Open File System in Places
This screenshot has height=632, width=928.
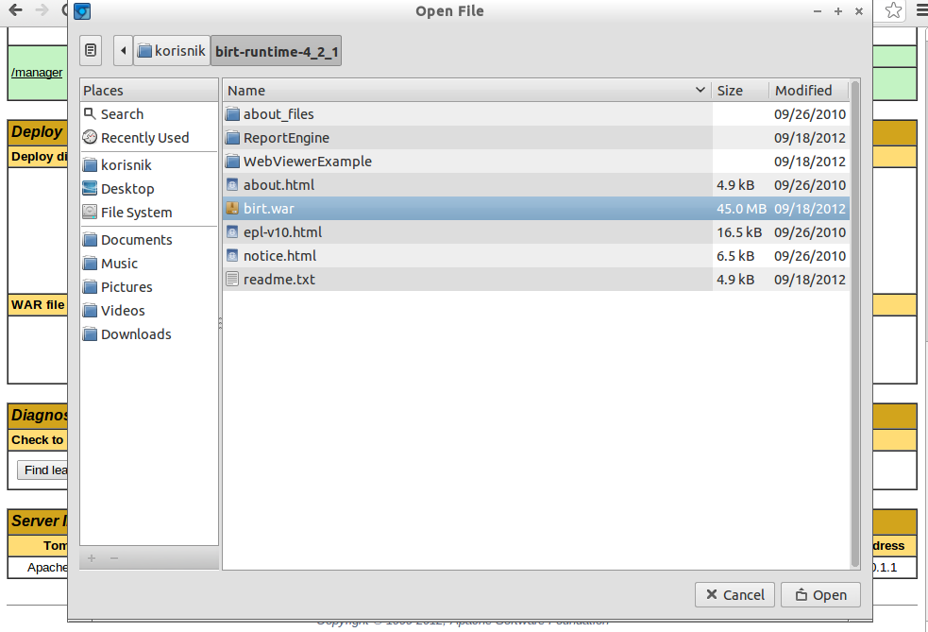(x=149, y=212)
